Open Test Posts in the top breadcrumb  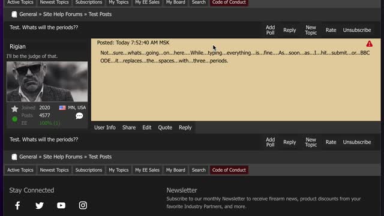click(x=100, y=14)
